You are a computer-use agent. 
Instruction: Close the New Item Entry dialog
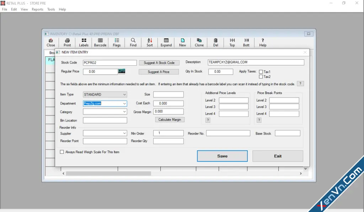pyautogui.click(x=305, y=53)
